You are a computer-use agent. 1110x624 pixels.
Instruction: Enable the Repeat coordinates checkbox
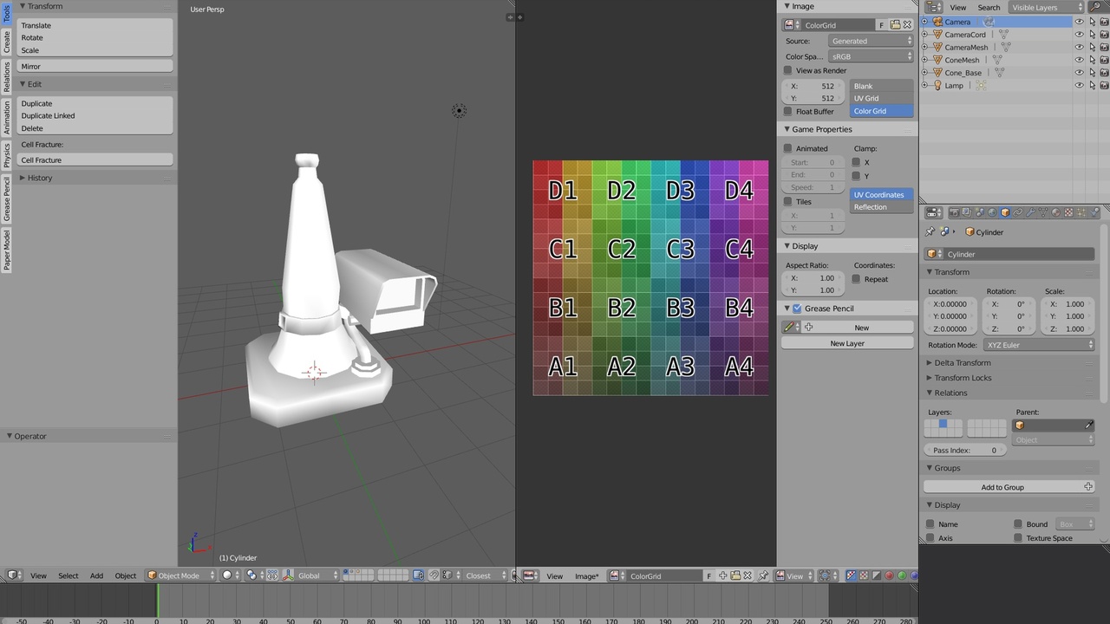tap(856, 279)
